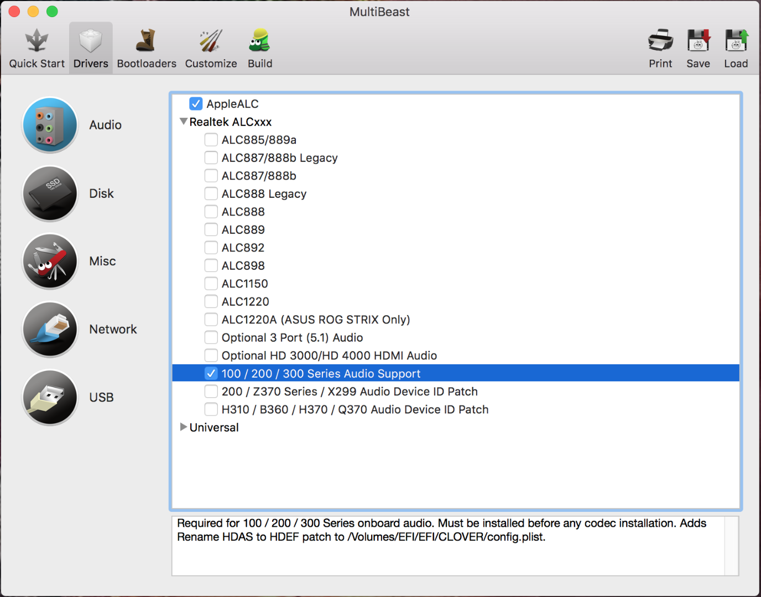Screen dimensions: 761x597
Task: Collapse the Realtek ALCxxx disclosure triangle
Action: point(184,122)
